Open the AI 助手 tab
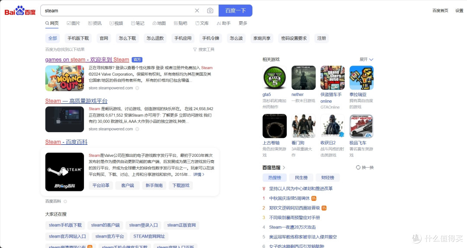467x248 pixels. click(x=224, y=23)
